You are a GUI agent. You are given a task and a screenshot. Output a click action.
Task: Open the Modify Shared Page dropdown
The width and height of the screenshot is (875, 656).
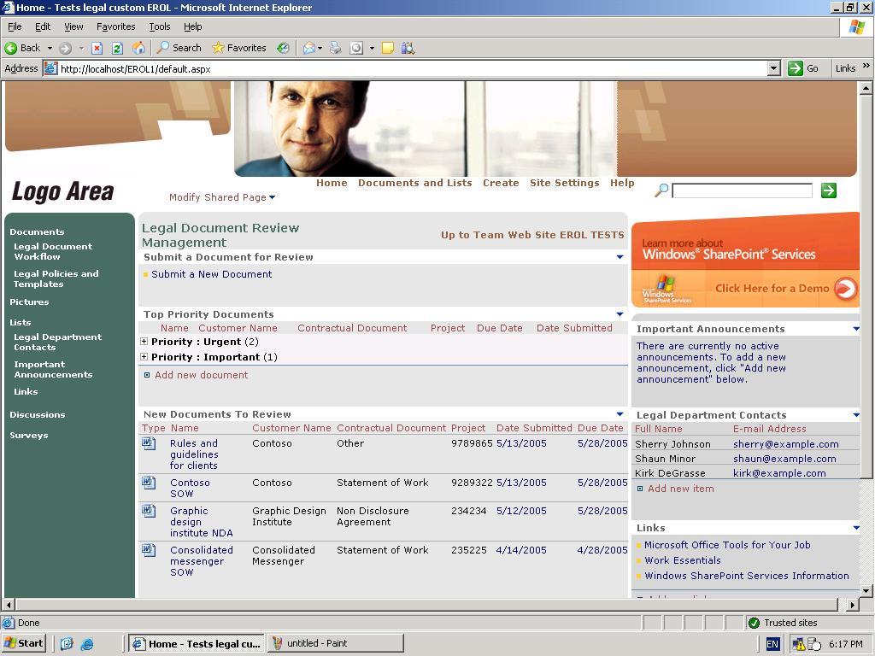point(221,197)
